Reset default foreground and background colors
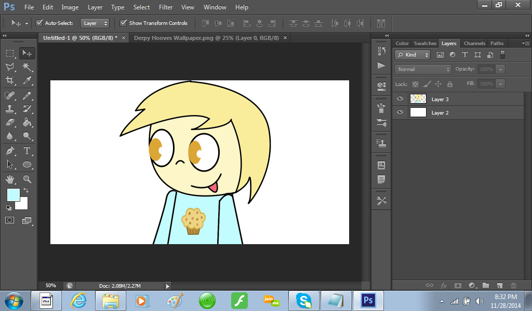 (x=9, y=207)
